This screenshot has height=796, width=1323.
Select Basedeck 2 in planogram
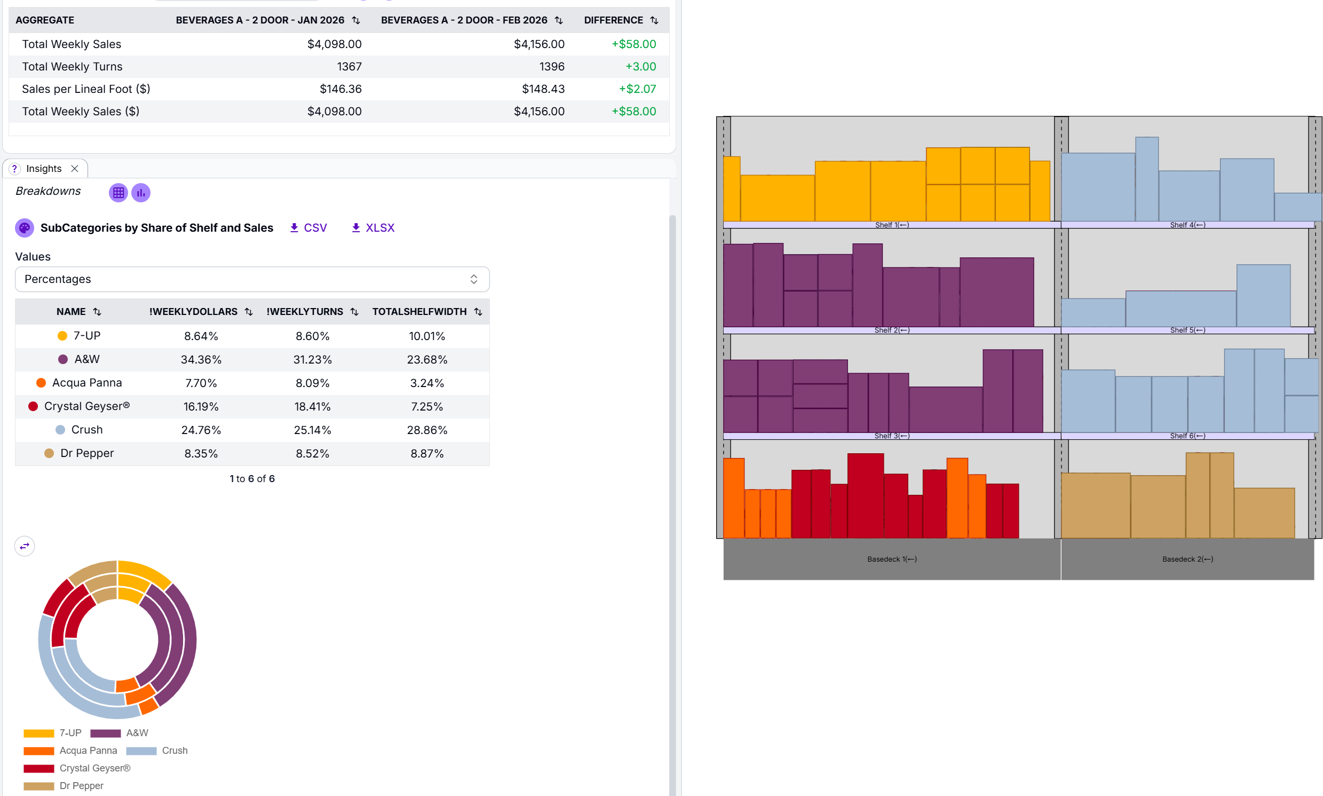[x=1187, y=559]
